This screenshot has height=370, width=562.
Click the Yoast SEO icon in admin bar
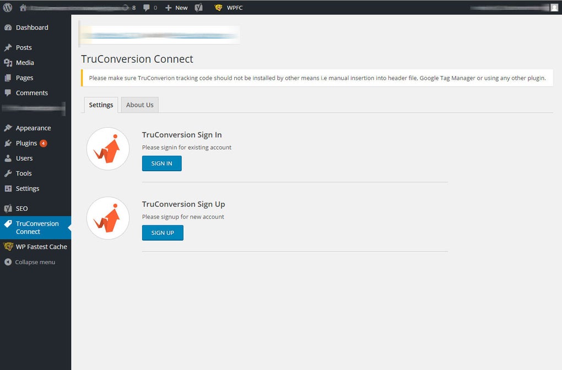click(198, 7)
